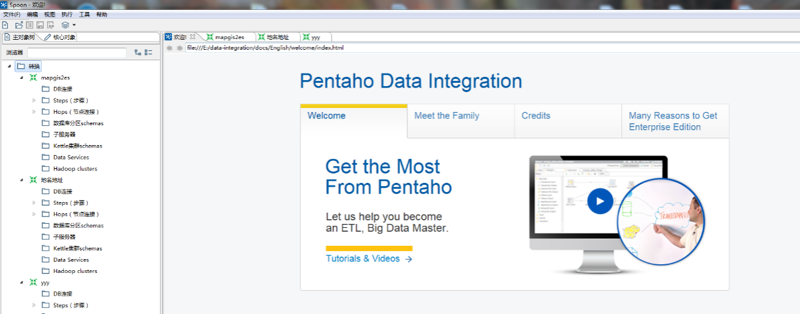Screen dimensions: 800x314
Task: Select 子服务器 under mapgis2es
Action: point(59,134)
